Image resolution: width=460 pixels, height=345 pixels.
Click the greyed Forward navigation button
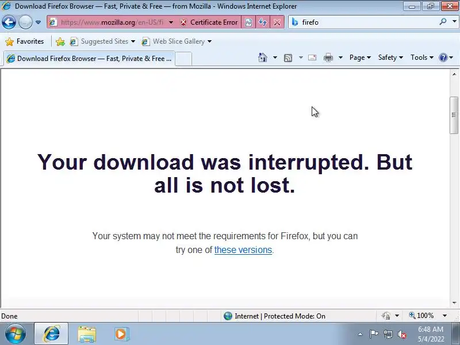(x=25, y=22)
